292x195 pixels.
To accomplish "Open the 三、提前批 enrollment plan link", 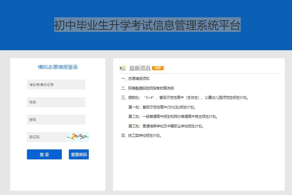I will pos(185,97).
